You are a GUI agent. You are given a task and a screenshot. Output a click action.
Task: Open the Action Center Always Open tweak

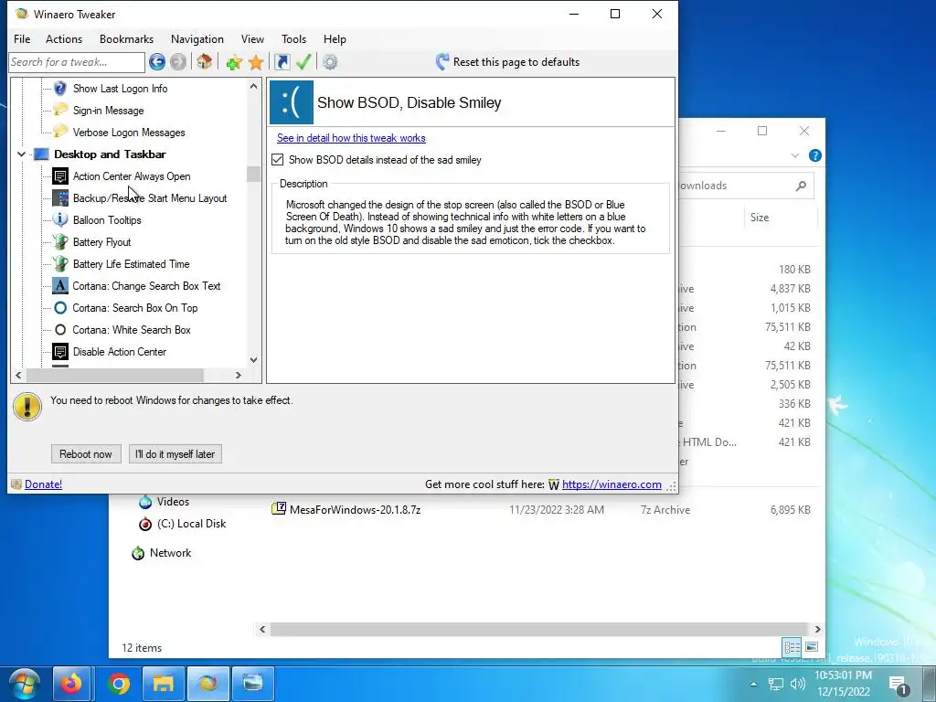132,176
